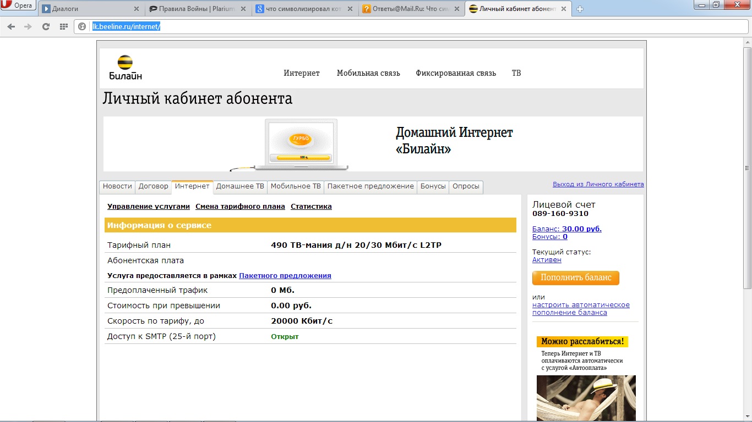Select the Домашнее ТВ tab
This screenshot has width=752, height=422.
tap(240, 187)
